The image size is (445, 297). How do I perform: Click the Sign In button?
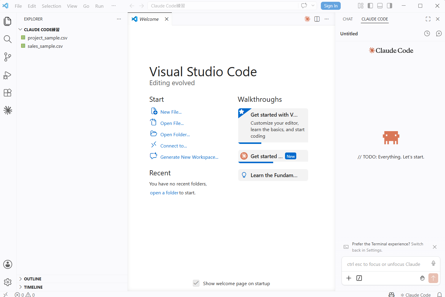pos(331,6)
